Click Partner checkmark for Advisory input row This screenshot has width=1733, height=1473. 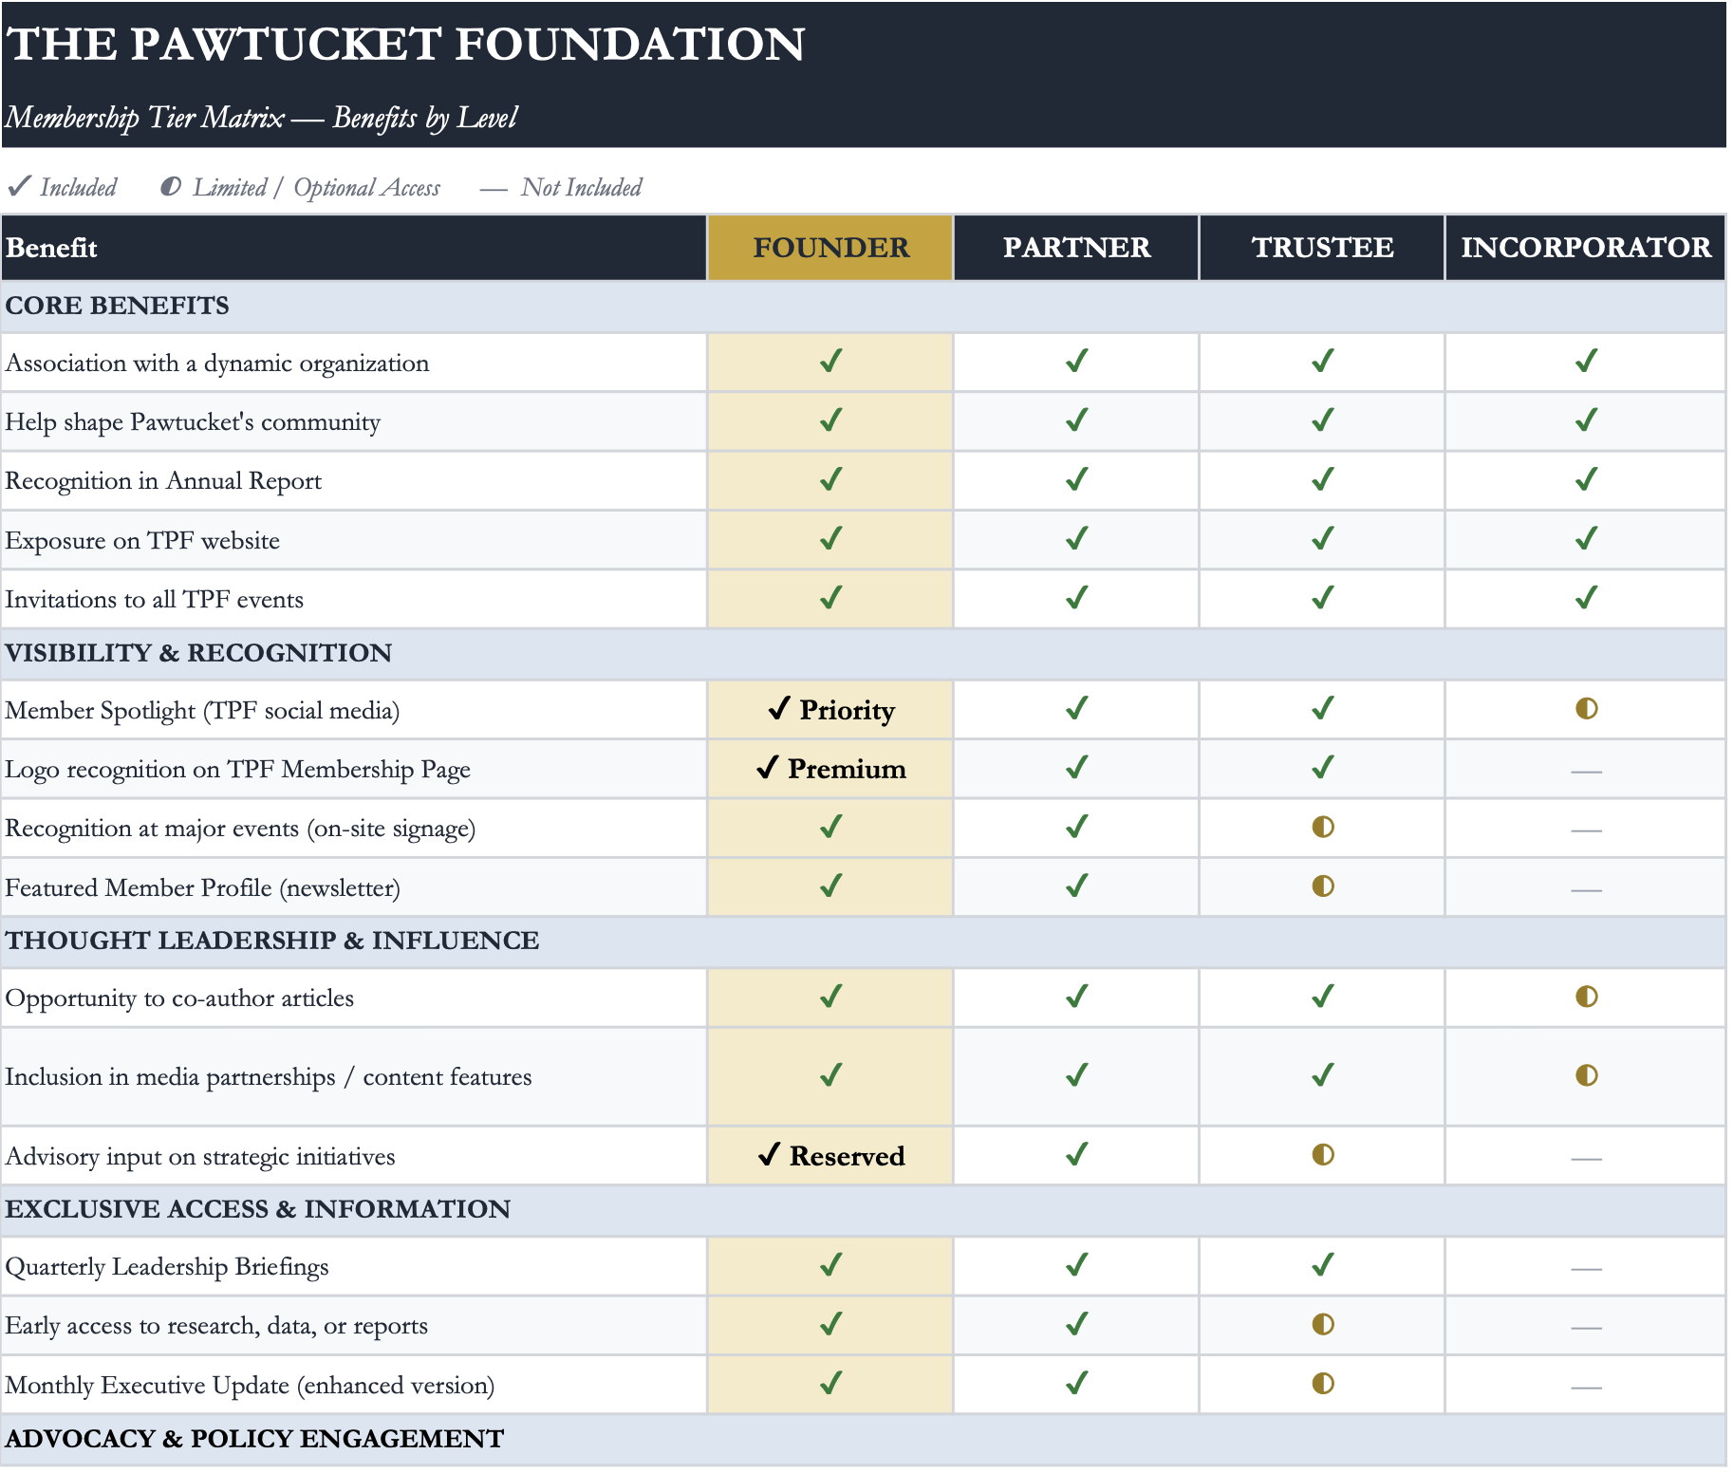pos(1076,1155)
